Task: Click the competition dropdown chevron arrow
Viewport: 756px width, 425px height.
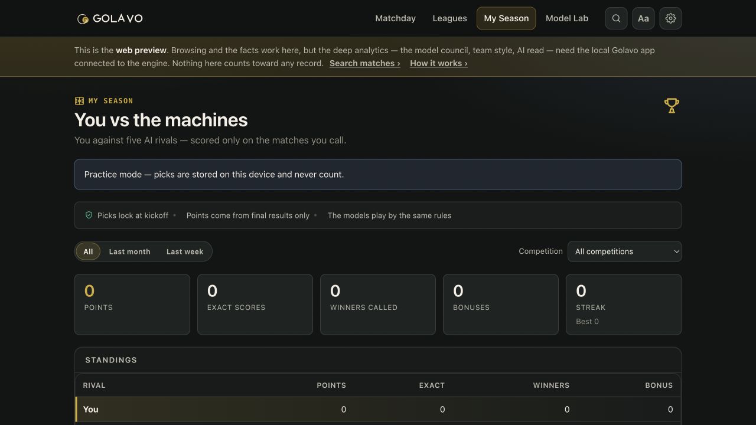Action: (x=676, y=251)
